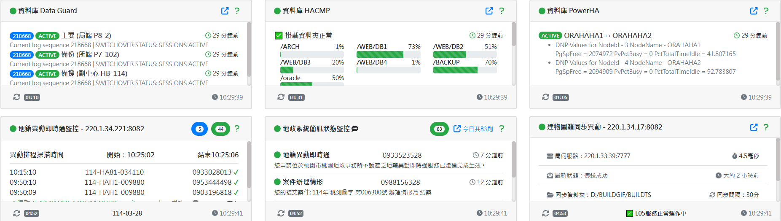Show help for Data Guard panel
This screenshot has height=221, width=781.
click(237, 11)
